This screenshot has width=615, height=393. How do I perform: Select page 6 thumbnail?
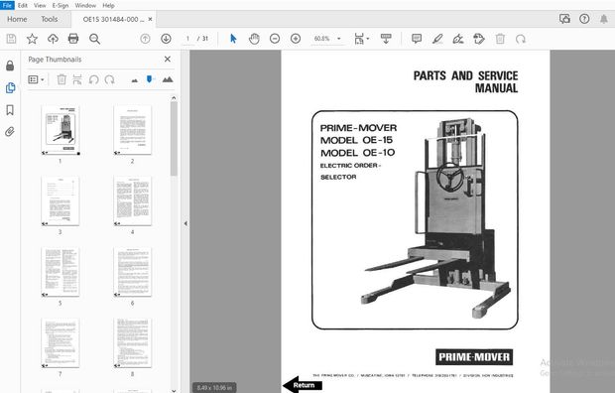tap(133, 272)
